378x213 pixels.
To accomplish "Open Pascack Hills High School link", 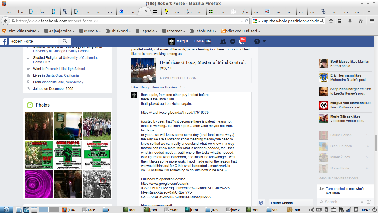I will pos(65,69).
